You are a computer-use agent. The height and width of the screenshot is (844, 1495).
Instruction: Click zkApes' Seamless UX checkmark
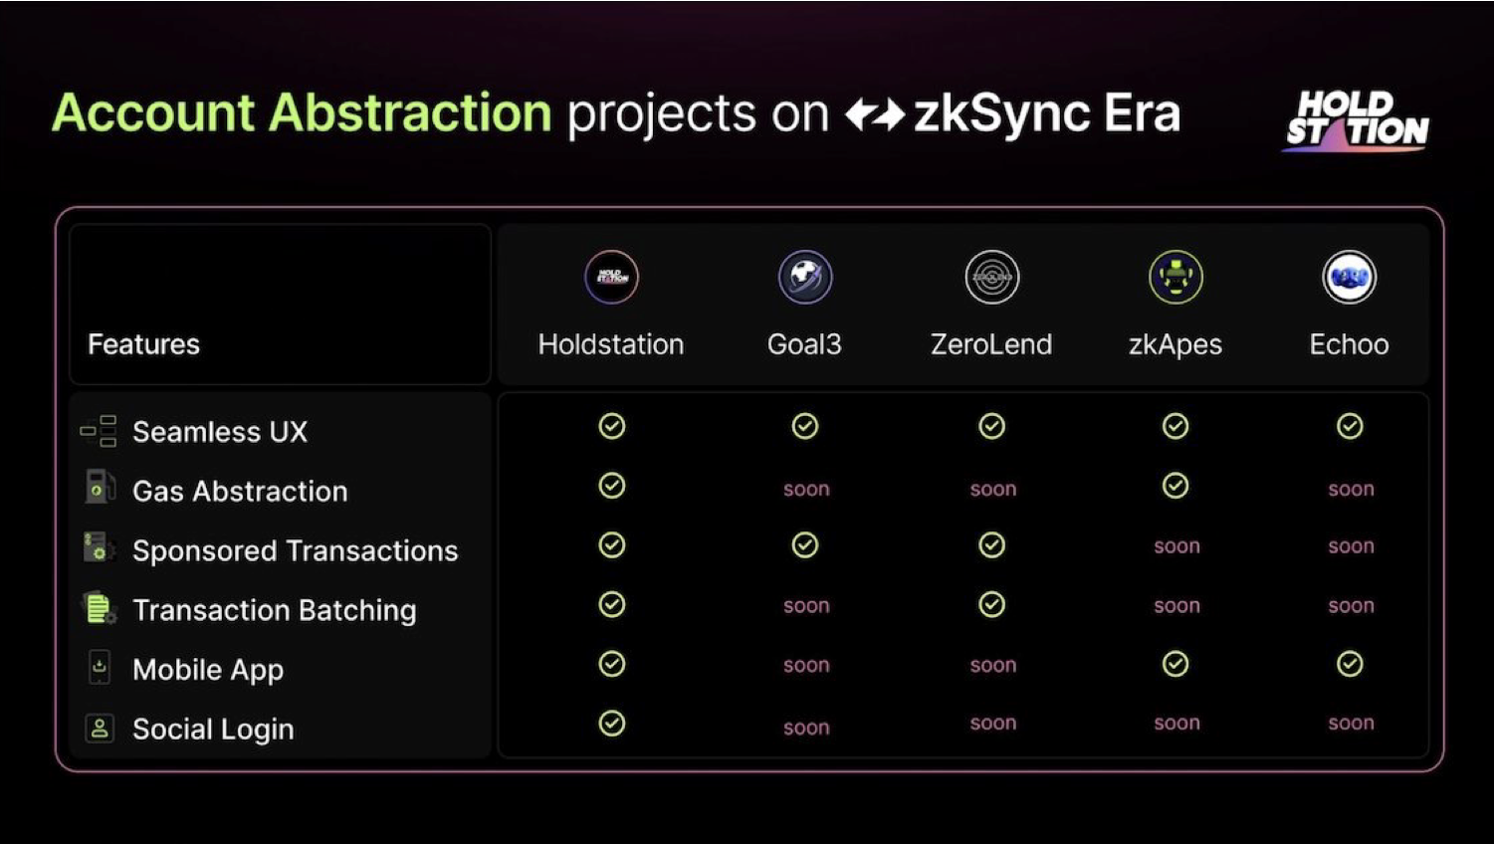click(1175, 426)
